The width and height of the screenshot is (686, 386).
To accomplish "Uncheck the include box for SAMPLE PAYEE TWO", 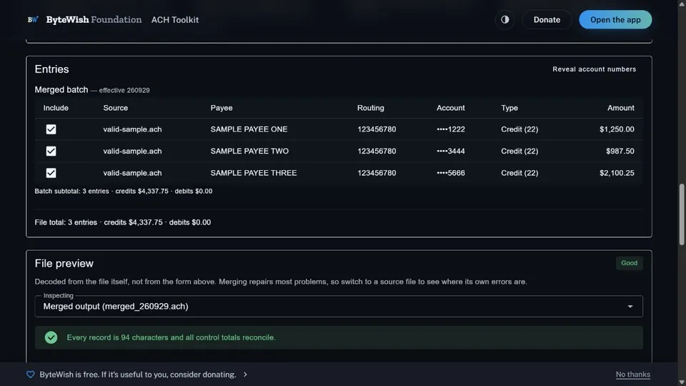I will (x=51, y=152).
